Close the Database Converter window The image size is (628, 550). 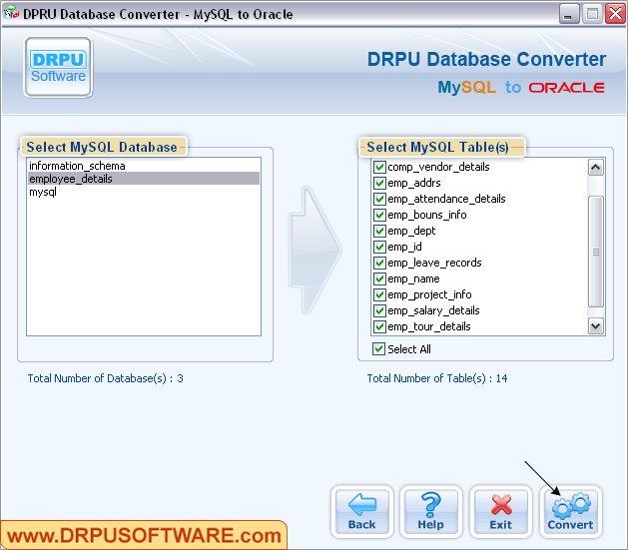(615, 14)
